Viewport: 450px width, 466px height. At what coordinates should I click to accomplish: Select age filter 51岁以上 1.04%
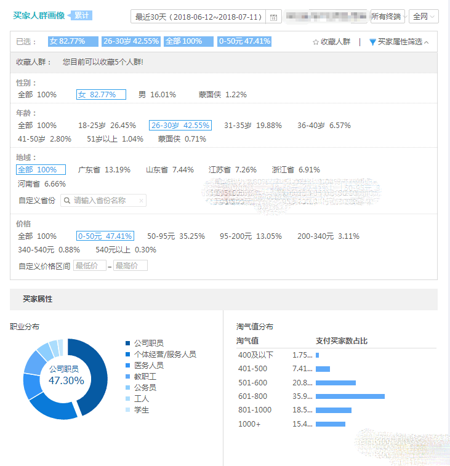115,139
